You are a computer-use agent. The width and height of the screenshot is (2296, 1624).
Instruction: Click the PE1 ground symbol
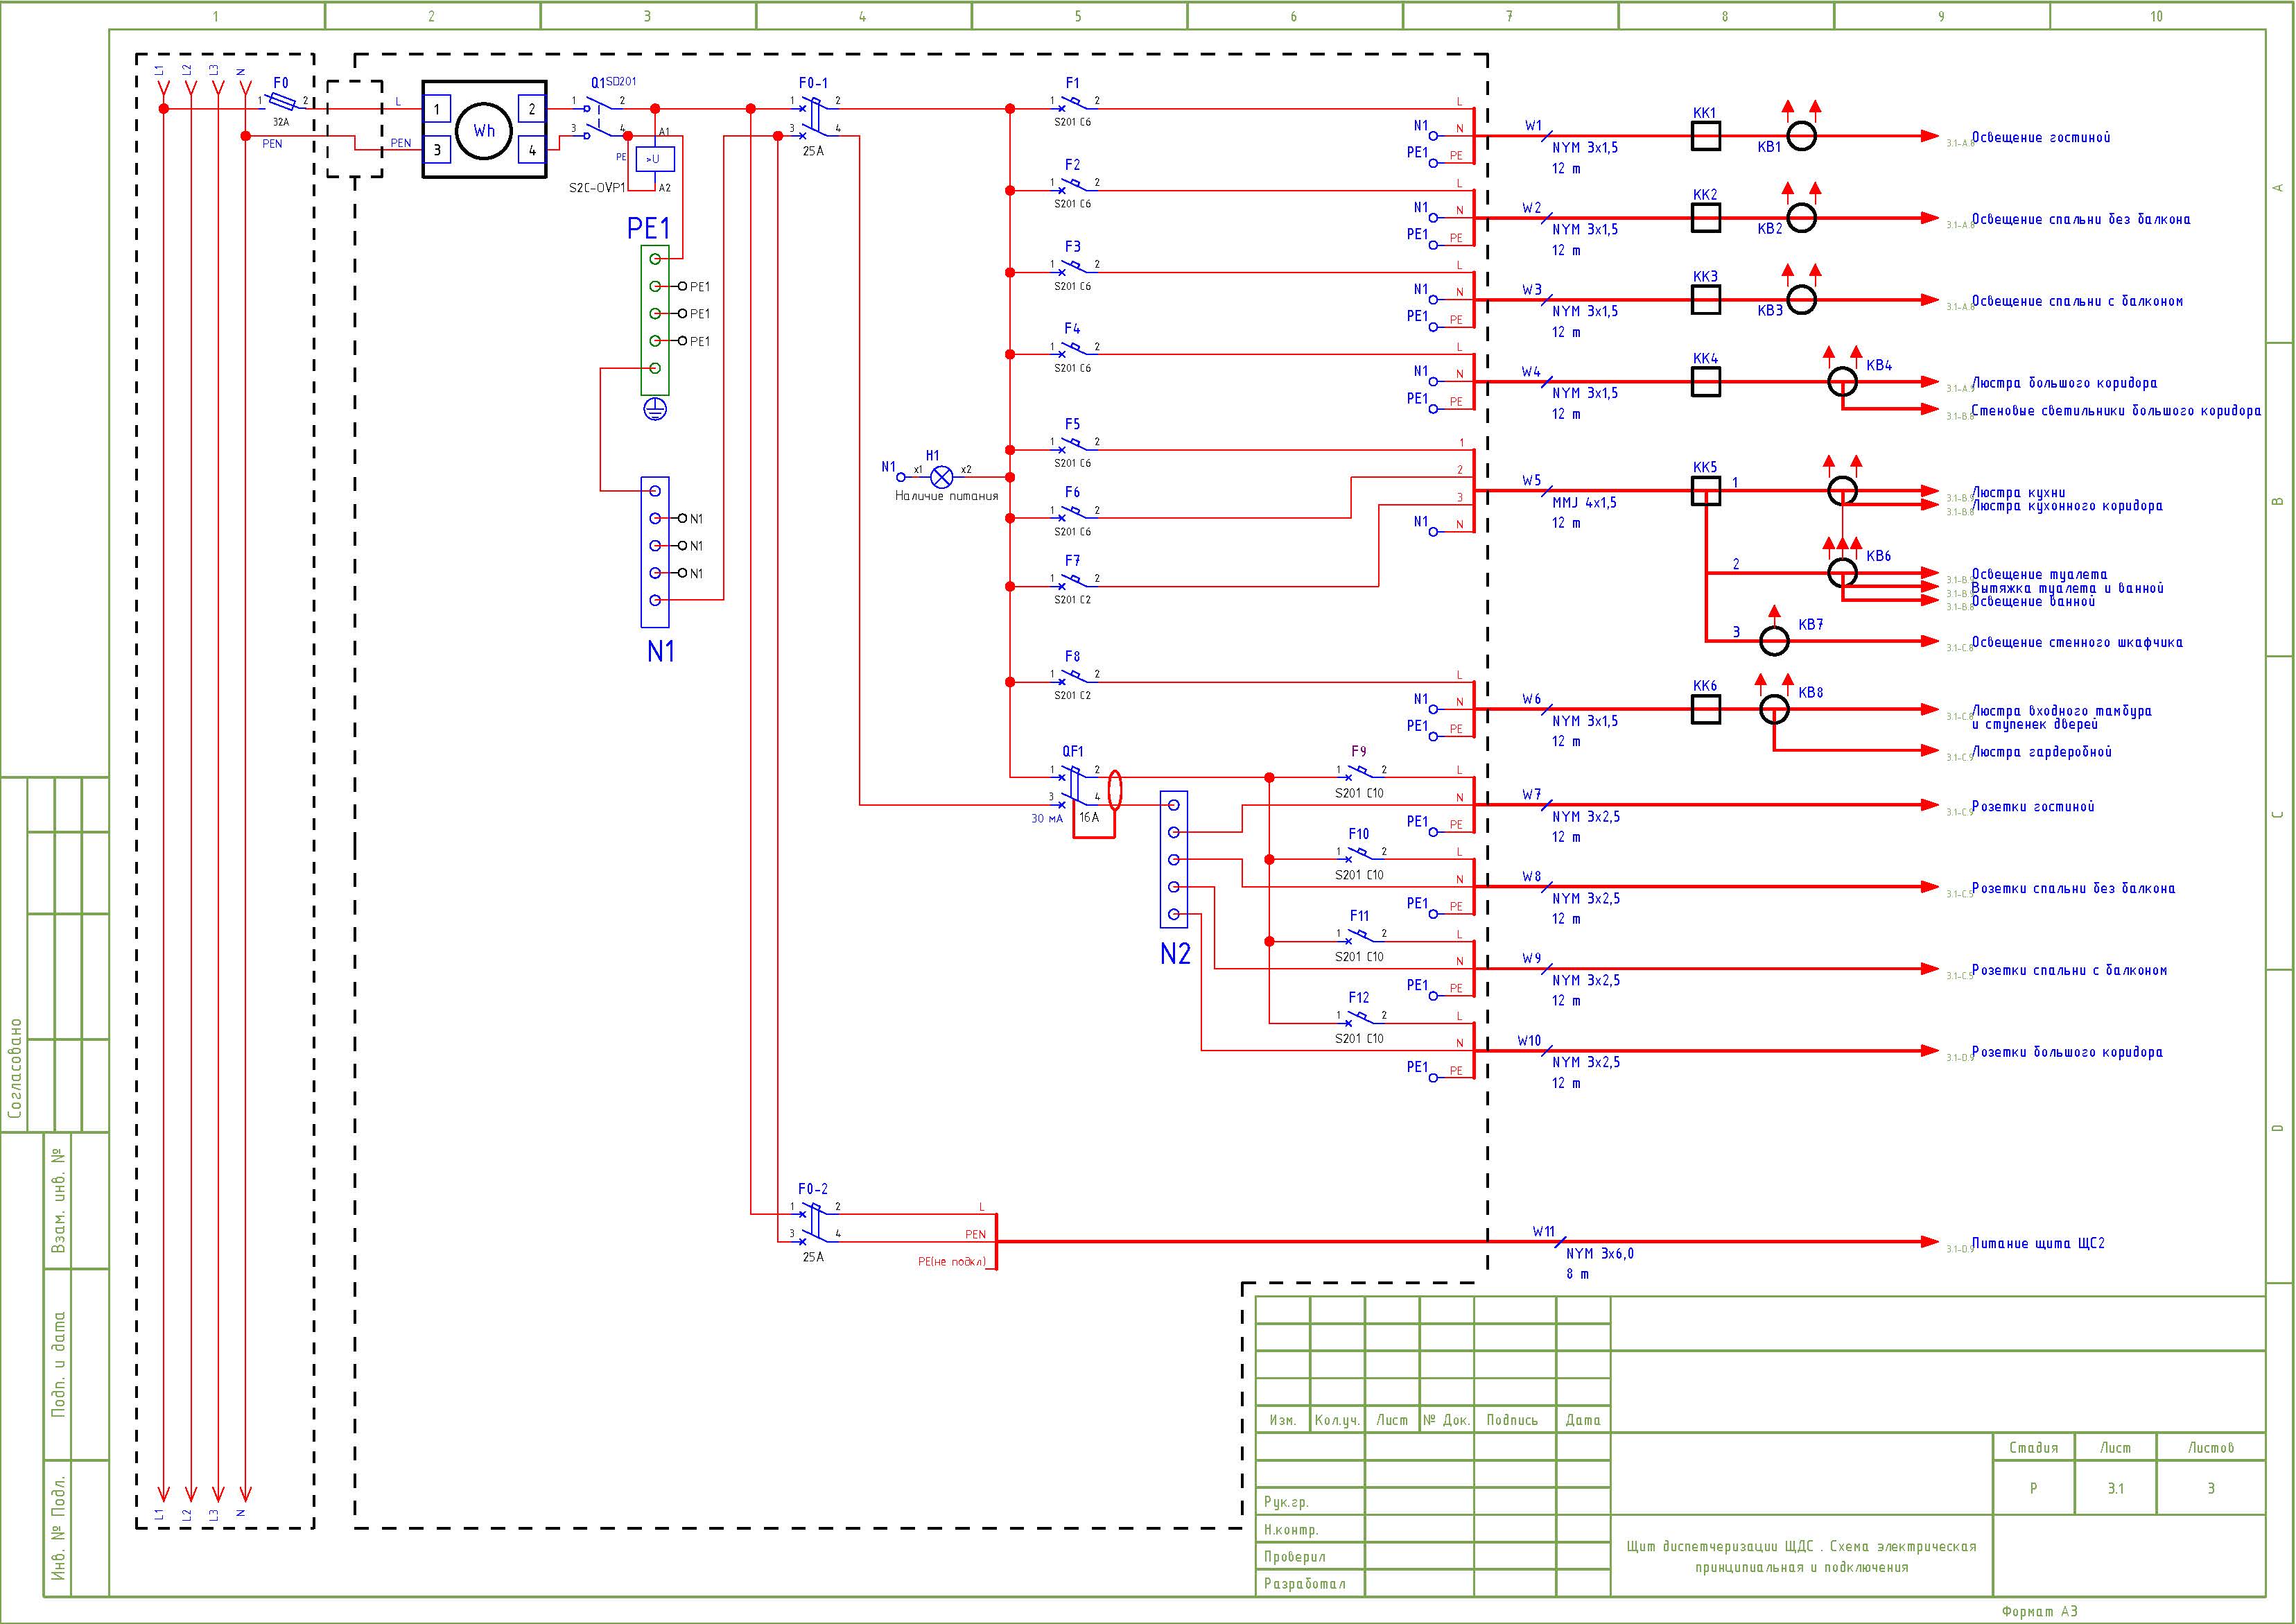click(x=655, y=409)
